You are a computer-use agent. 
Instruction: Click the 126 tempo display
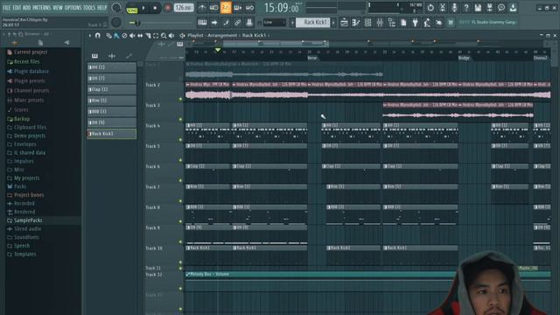click(184, 8)
